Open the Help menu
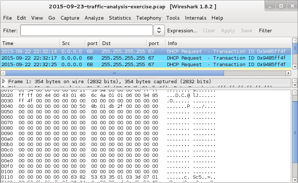Screen dimensions: 298x183 217,18
